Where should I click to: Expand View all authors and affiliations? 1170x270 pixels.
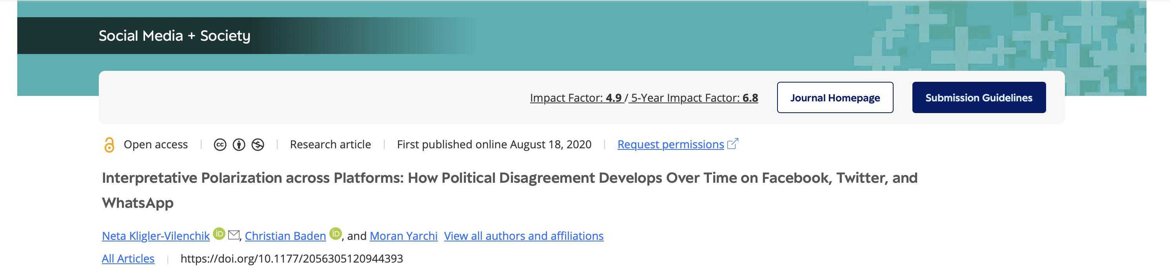coord(524,236)
